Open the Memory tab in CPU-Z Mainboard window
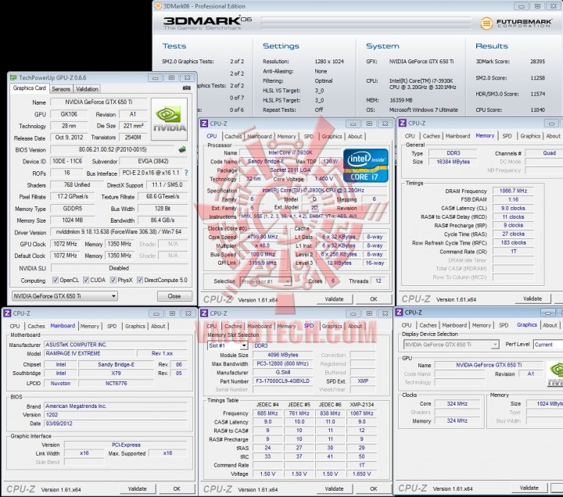 89,326
